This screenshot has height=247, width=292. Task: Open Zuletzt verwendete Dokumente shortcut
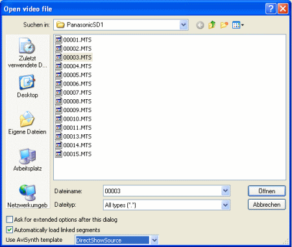click(x=27, y=53)
